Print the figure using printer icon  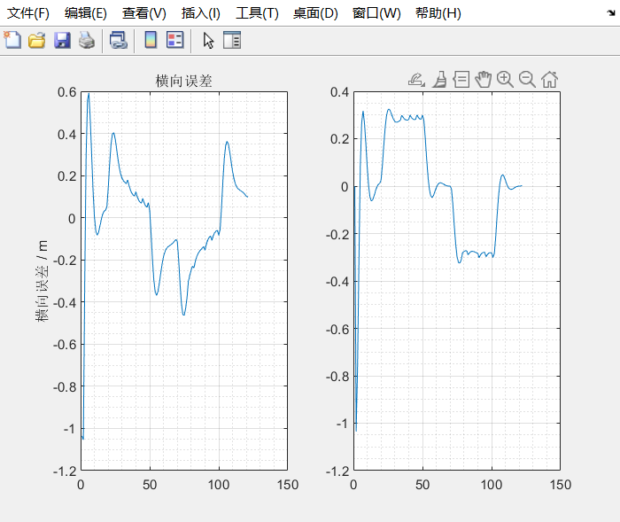point(87,40)
